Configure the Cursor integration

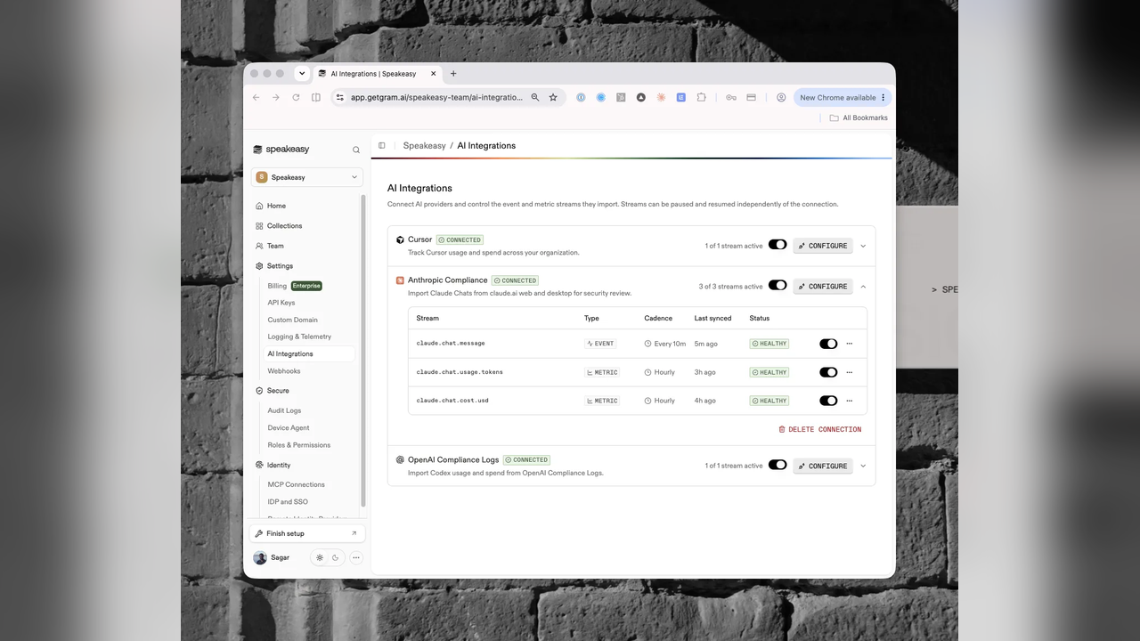[x=823, y=246]
